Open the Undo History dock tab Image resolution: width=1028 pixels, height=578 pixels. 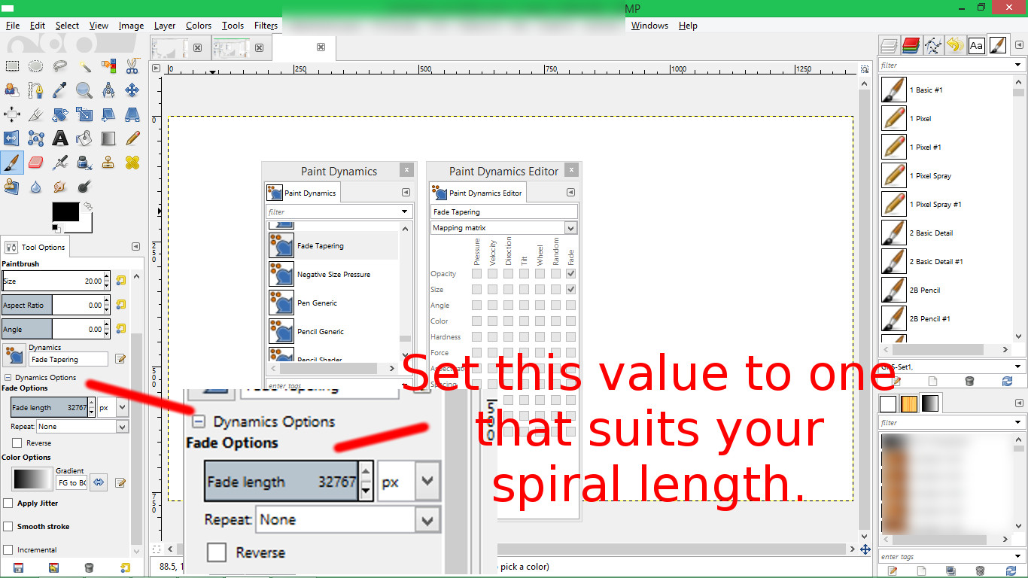pos(955,45)
